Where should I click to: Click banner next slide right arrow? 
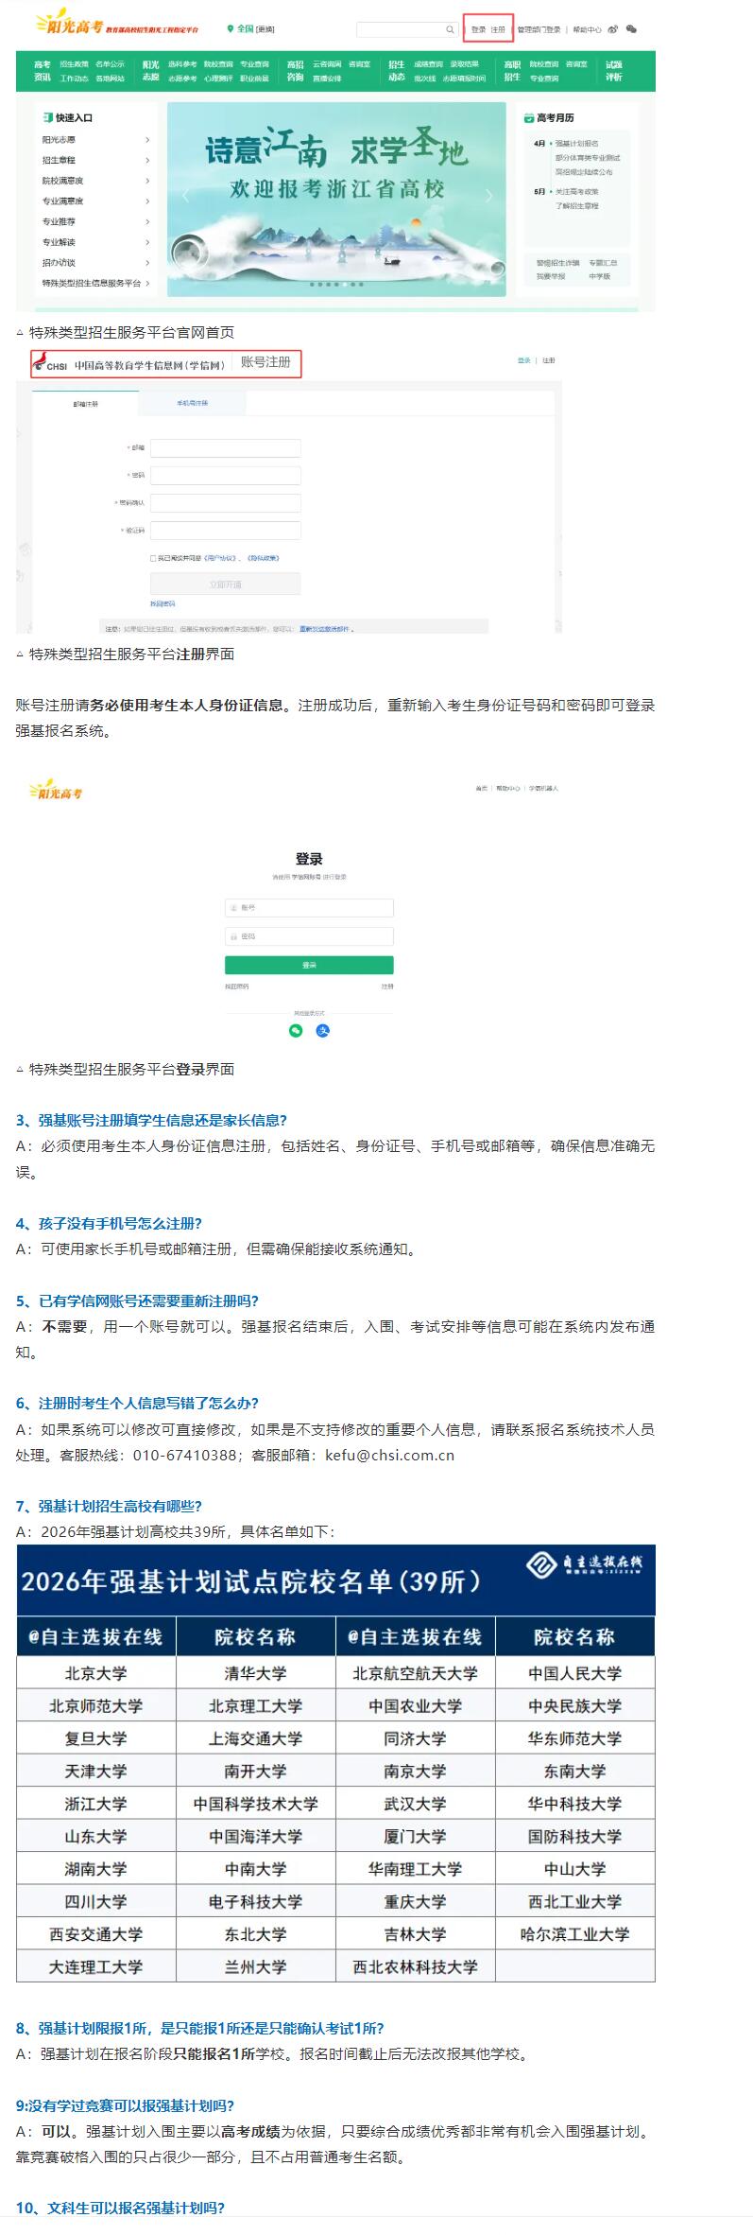tap(488, 196)
